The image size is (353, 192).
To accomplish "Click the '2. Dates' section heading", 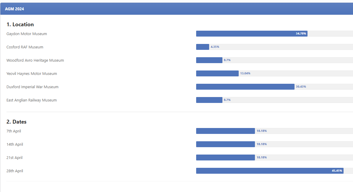I will pos(17,122).
